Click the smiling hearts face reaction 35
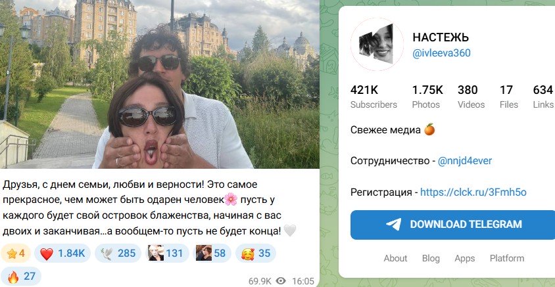Viewport: 555px width, 287px height. [256, 253]
